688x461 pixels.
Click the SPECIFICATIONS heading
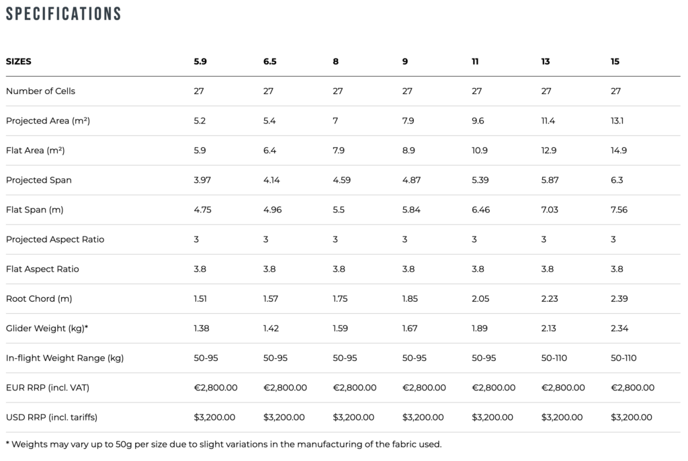[63, 13]
